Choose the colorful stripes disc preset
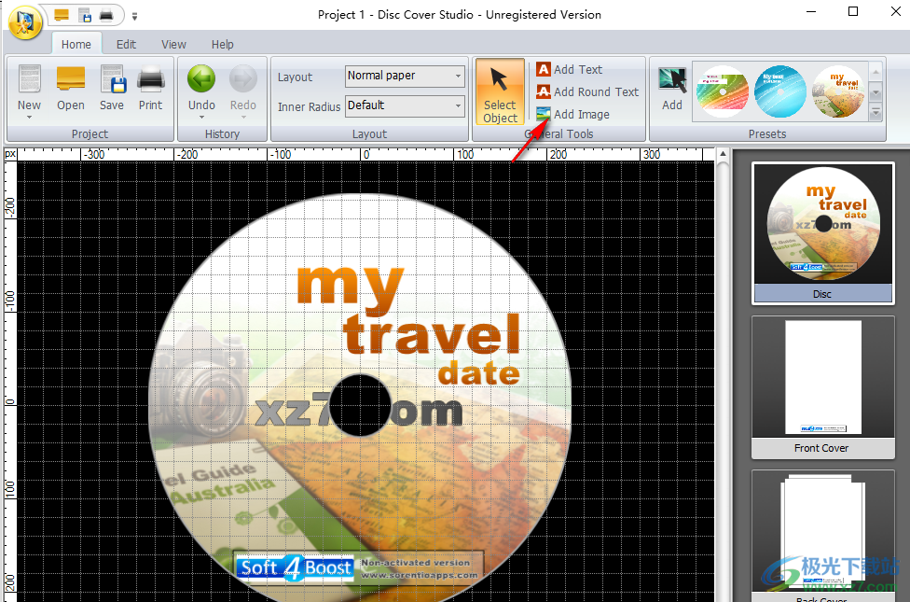910x602 pixels. coord(723,91)
